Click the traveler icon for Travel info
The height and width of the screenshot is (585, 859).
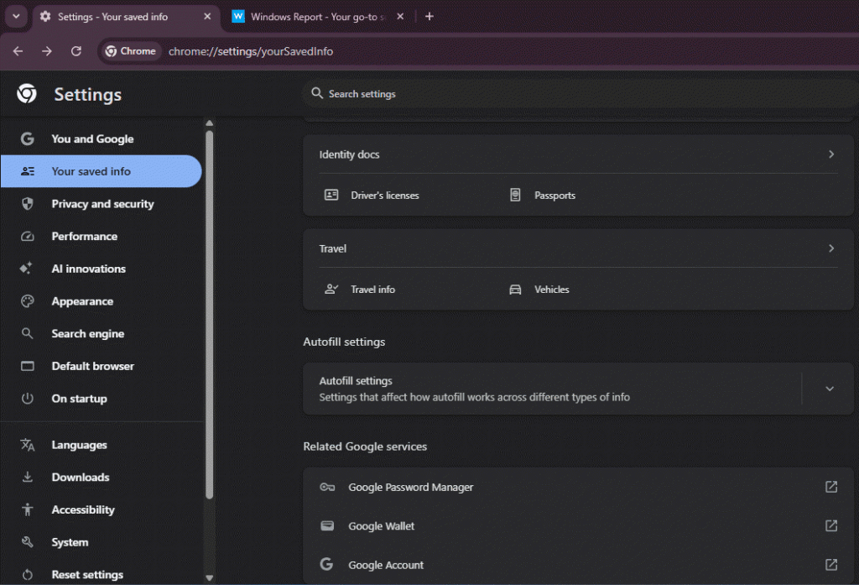331,289
